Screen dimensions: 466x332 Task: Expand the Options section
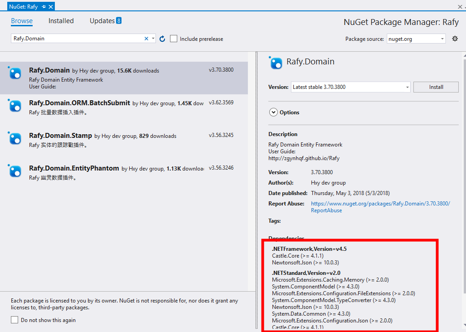[x=273, y=112]
